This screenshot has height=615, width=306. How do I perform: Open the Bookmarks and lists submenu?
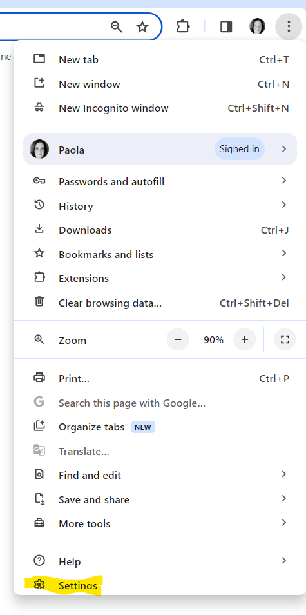pos(160,254)
